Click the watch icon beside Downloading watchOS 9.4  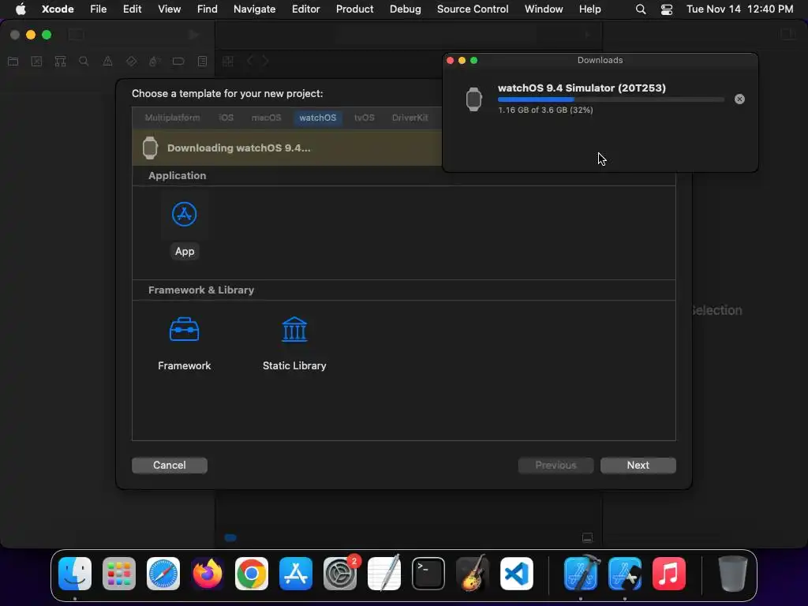click(150, 148)
